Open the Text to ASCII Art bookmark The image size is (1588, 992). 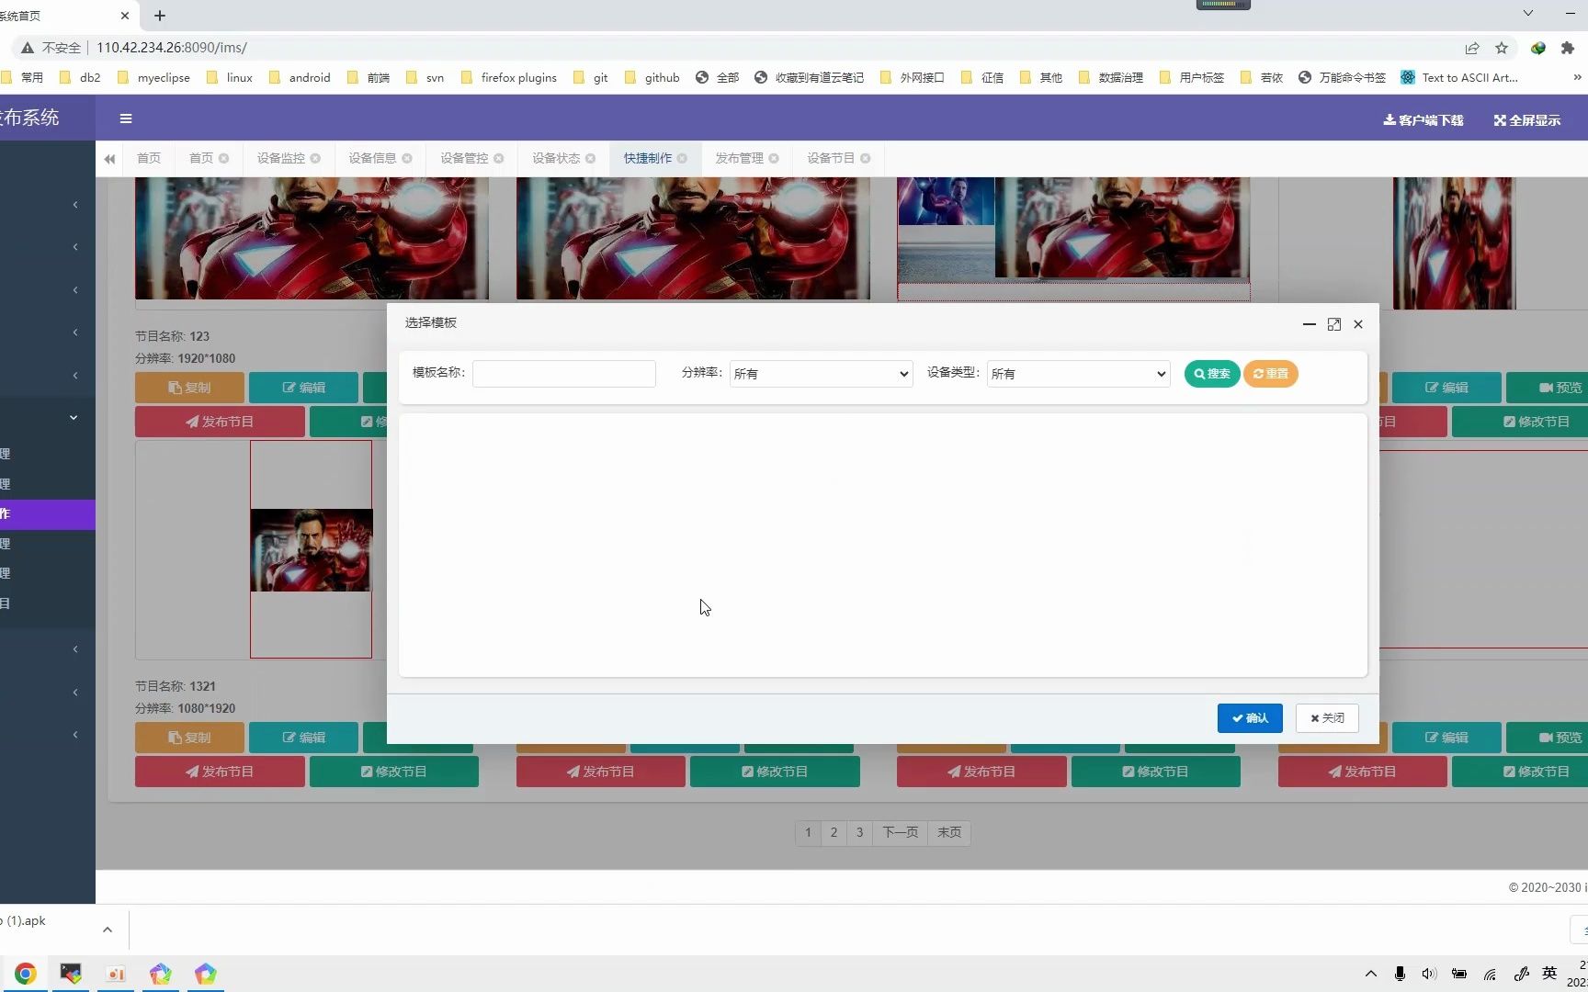[1459, 78]
